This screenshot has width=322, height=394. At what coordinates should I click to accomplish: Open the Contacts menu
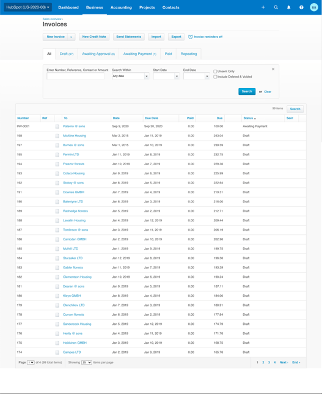[x=170, y=7]
